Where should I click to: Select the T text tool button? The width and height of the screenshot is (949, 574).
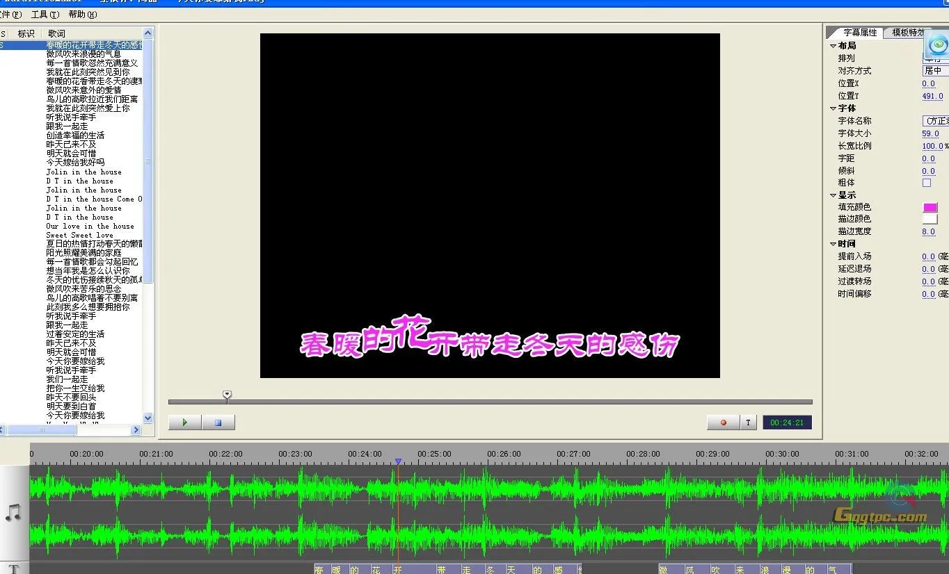(747, 422)
